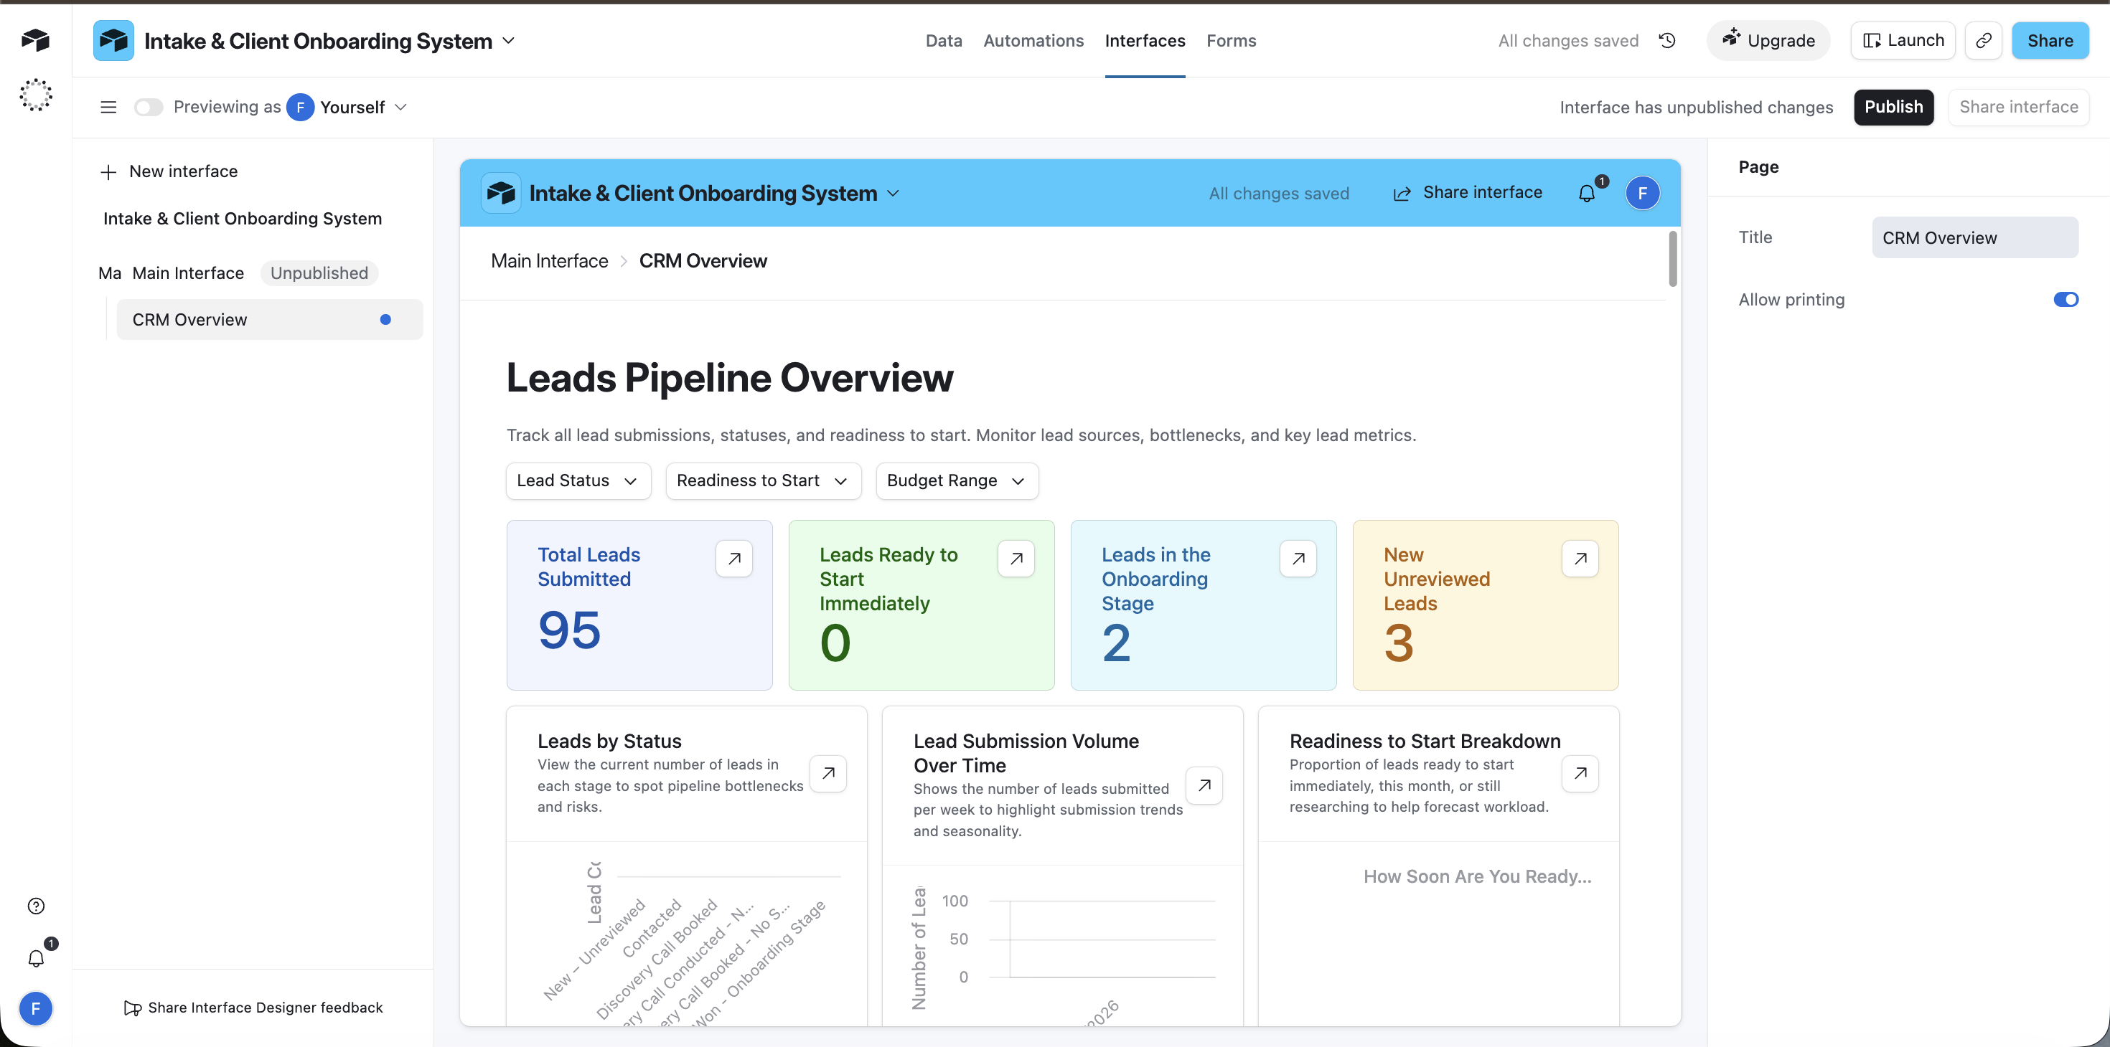2110x1047 pixels.
Task: Switch to the Automations tab
Action: pyautogui.click(x=1033, y=40)
